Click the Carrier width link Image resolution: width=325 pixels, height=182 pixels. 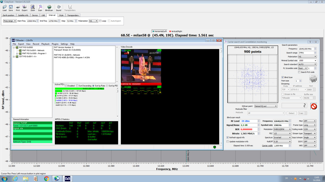pyautogui.click(x=267, y=146)
